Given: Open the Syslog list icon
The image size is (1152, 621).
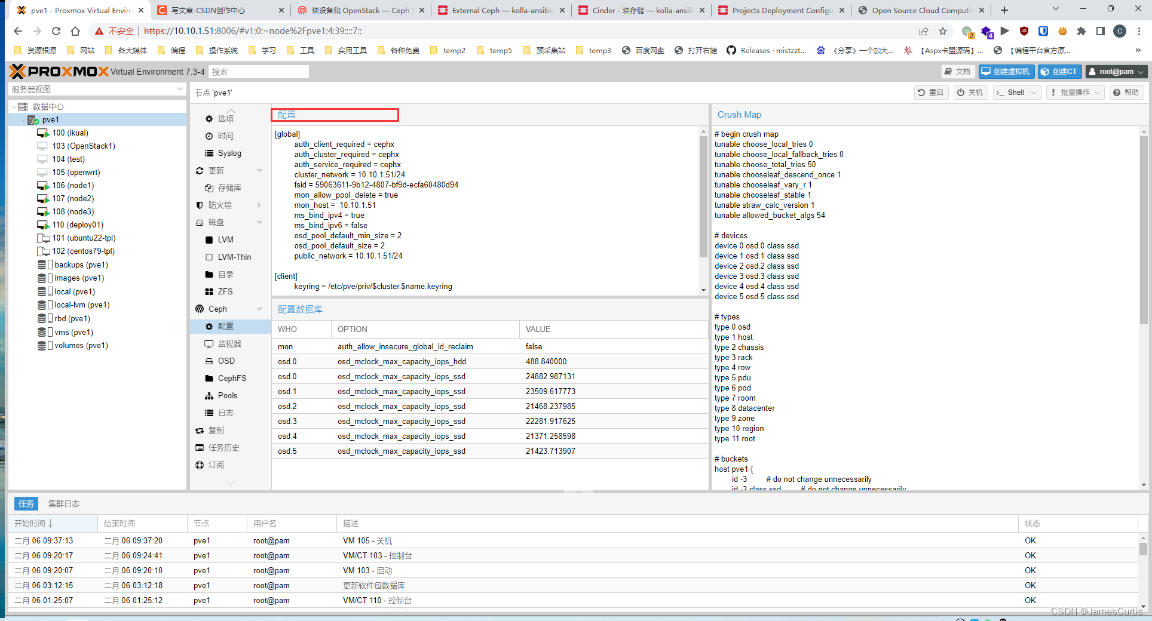Looking at the screenshot, I should click(209, 153).
